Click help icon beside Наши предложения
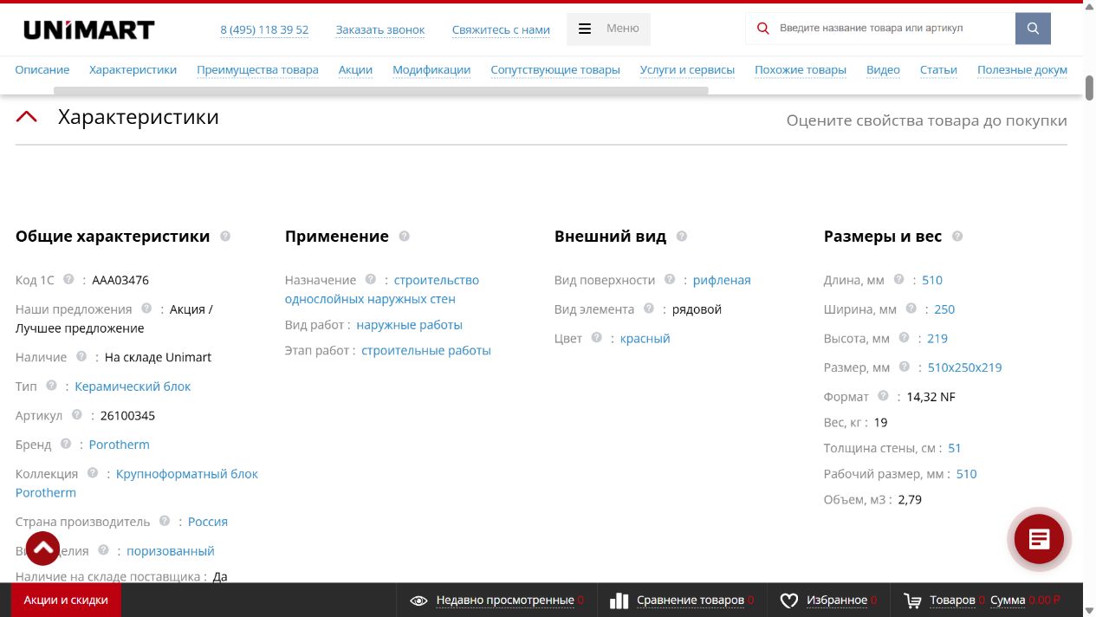Screen dimensions: 1096x617 [146, 308]
